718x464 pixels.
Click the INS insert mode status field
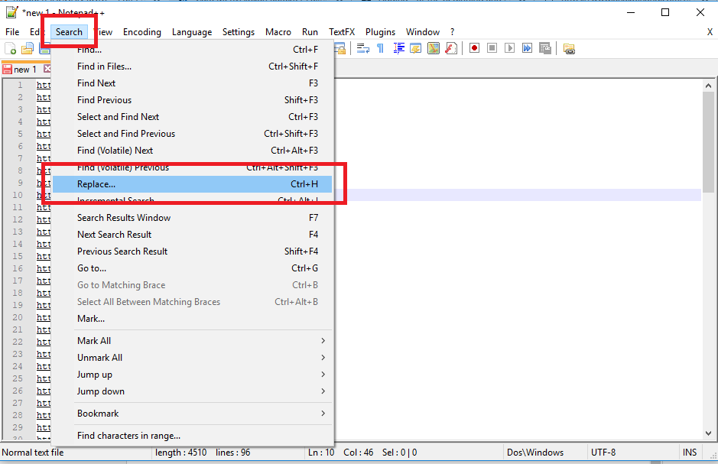[x=690, y=453]
